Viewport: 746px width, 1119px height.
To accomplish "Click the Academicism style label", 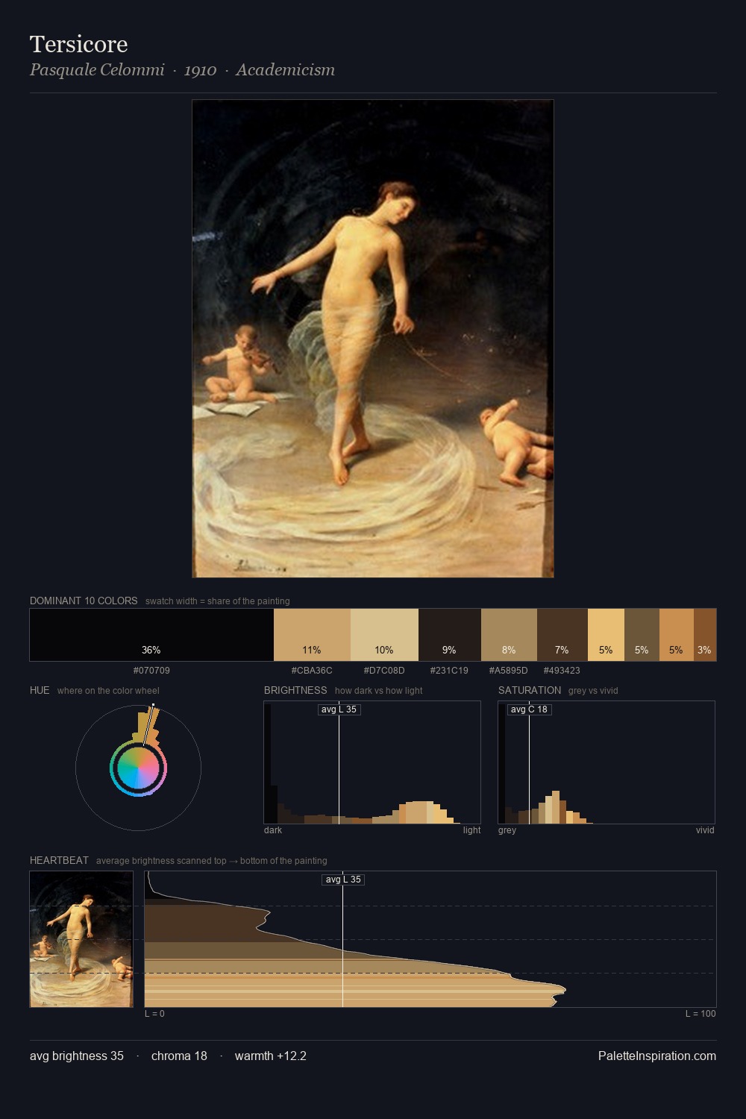I will point(285,70).
